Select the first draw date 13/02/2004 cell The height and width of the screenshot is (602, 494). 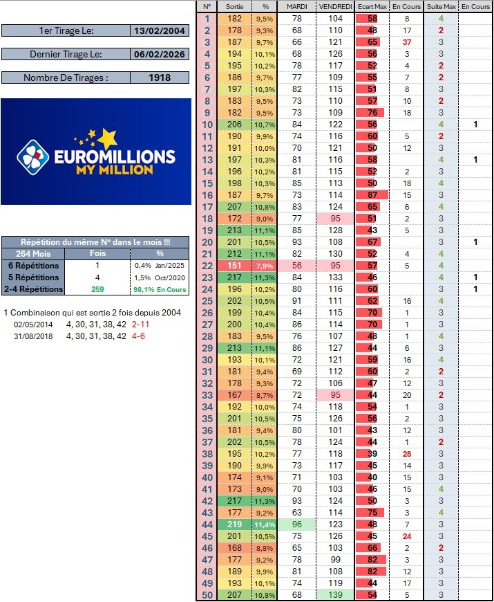160,30
